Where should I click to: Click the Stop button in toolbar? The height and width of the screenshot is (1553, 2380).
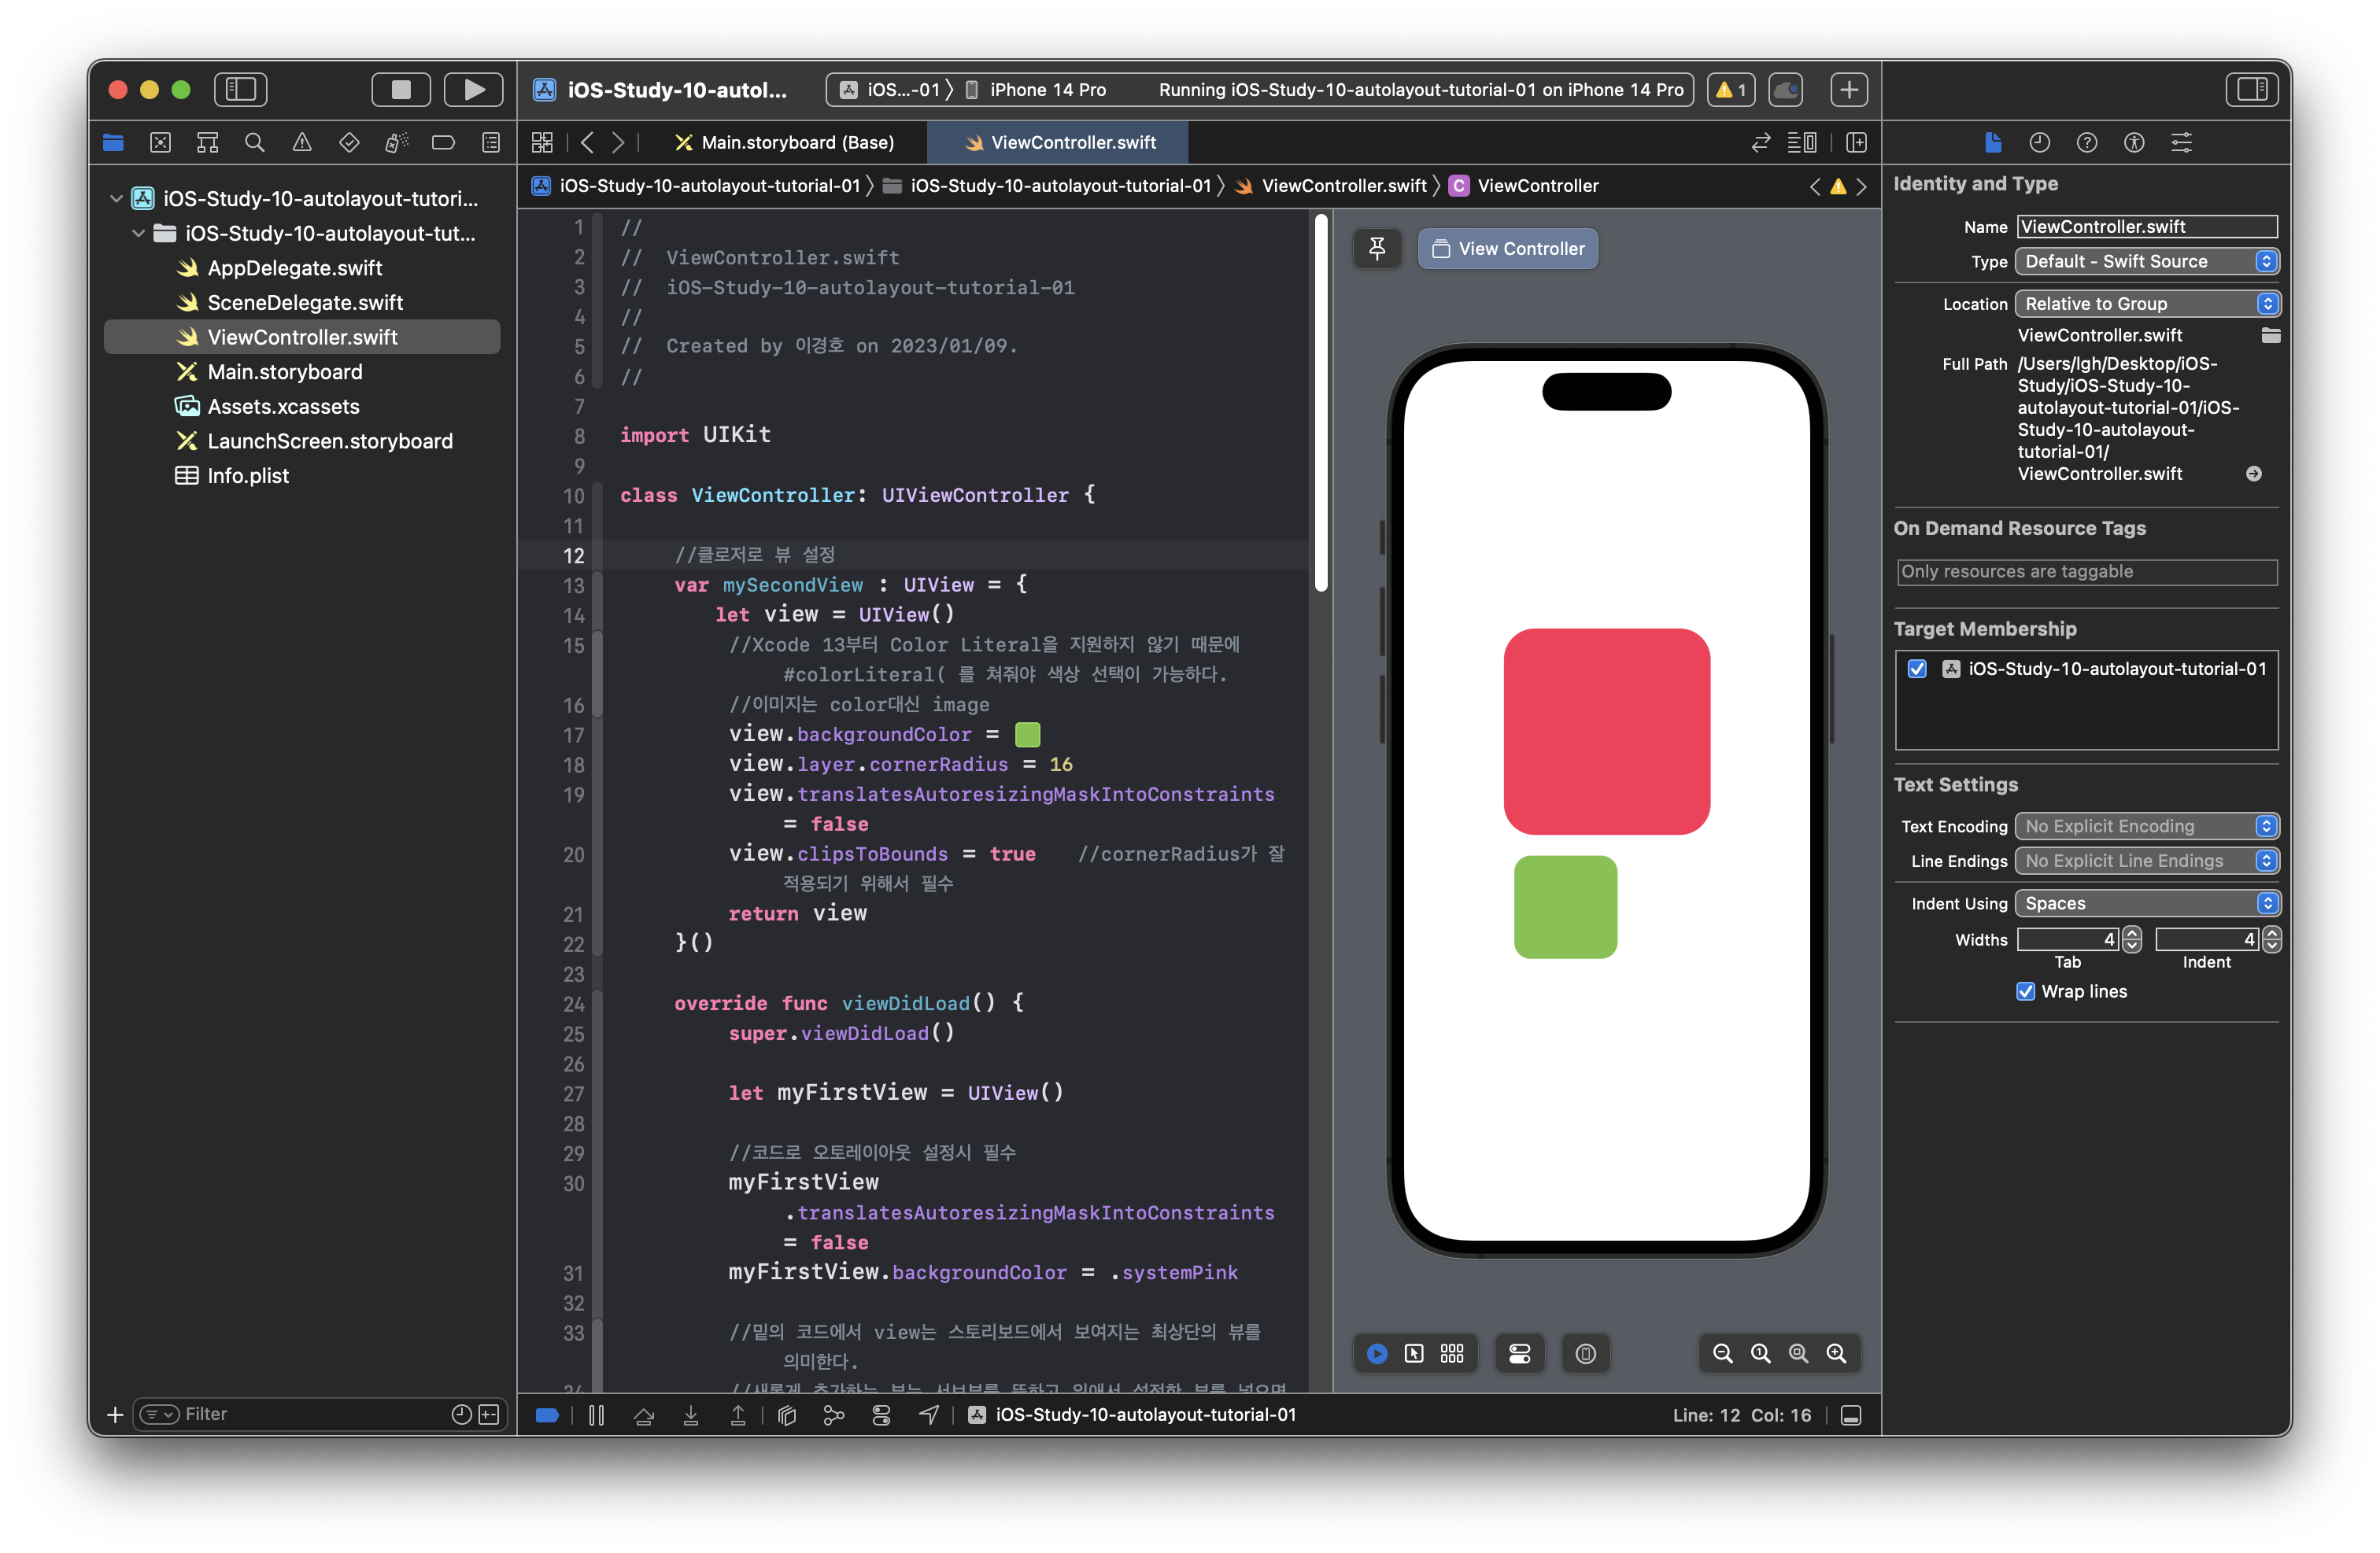[401, 90]
